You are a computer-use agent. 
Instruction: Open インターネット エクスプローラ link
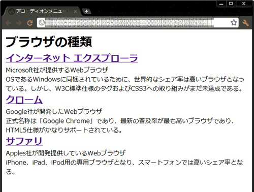(72, 58)
